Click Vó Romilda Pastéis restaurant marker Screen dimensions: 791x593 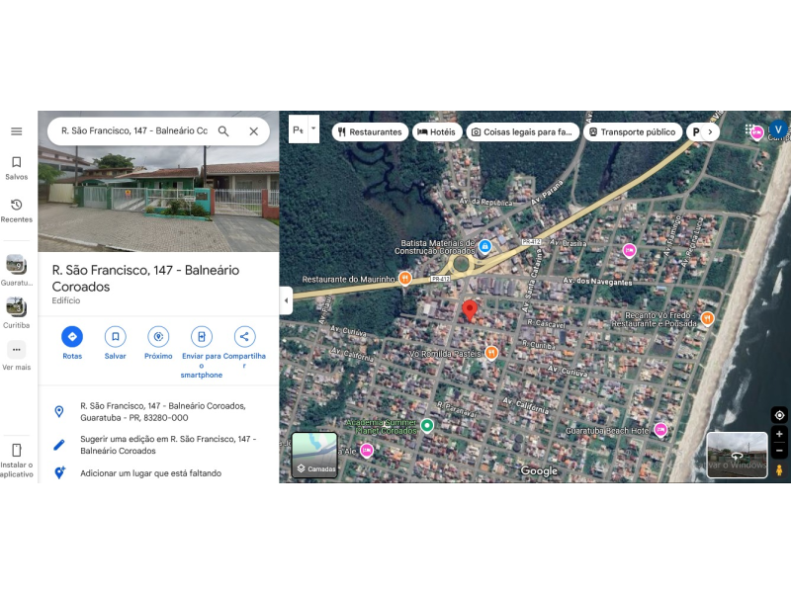[491, 353]
